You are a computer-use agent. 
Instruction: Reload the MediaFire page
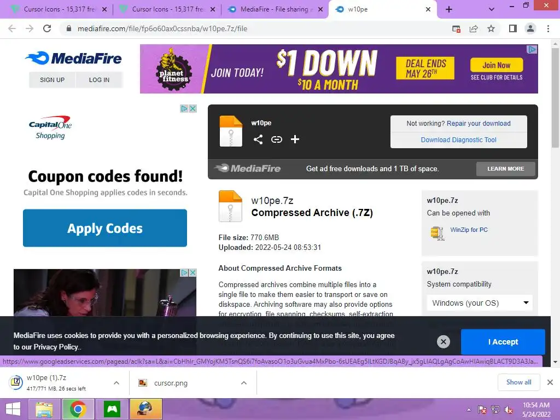(47, 28)
